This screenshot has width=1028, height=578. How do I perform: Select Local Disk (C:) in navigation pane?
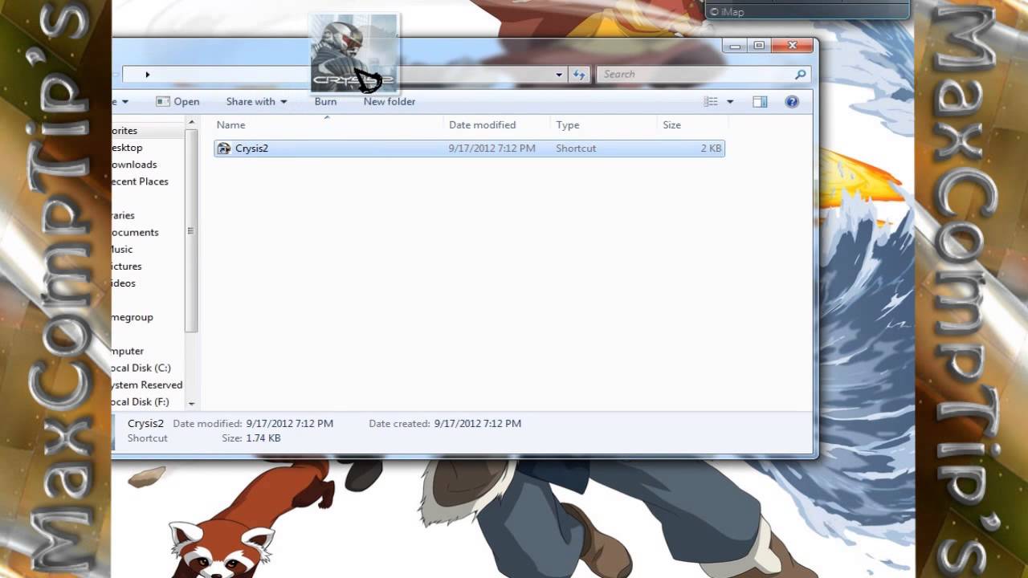141,368
